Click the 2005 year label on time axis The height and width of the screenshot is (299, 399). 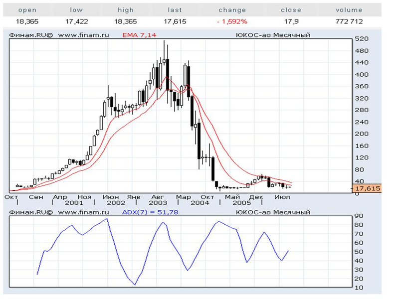[242, 203]
